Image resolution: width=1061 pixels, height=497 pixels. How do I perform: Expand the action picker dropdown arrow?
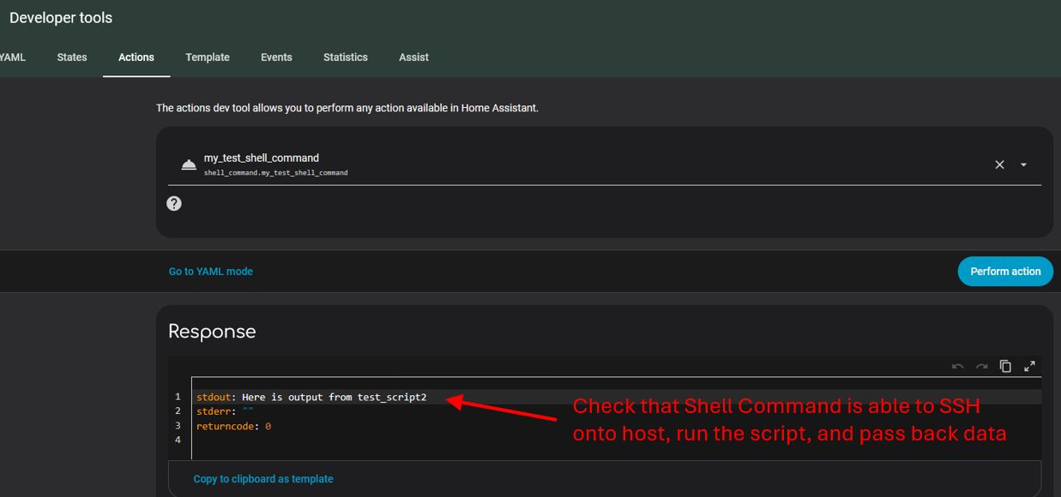[x=1023, y=165]
